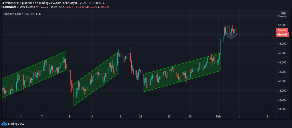
Task: Click the red 50.945 current price label
Action: coord(283,30)
